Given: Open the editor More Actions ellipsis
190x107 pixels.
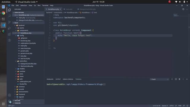Looking at the screenshot, I should click(x=187, y=9).
